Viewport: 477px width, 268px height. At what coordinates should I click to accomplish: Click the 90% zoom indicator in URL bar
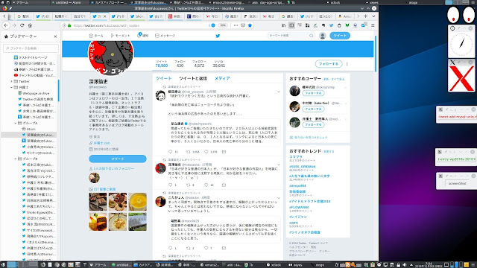tap(223, 25)
